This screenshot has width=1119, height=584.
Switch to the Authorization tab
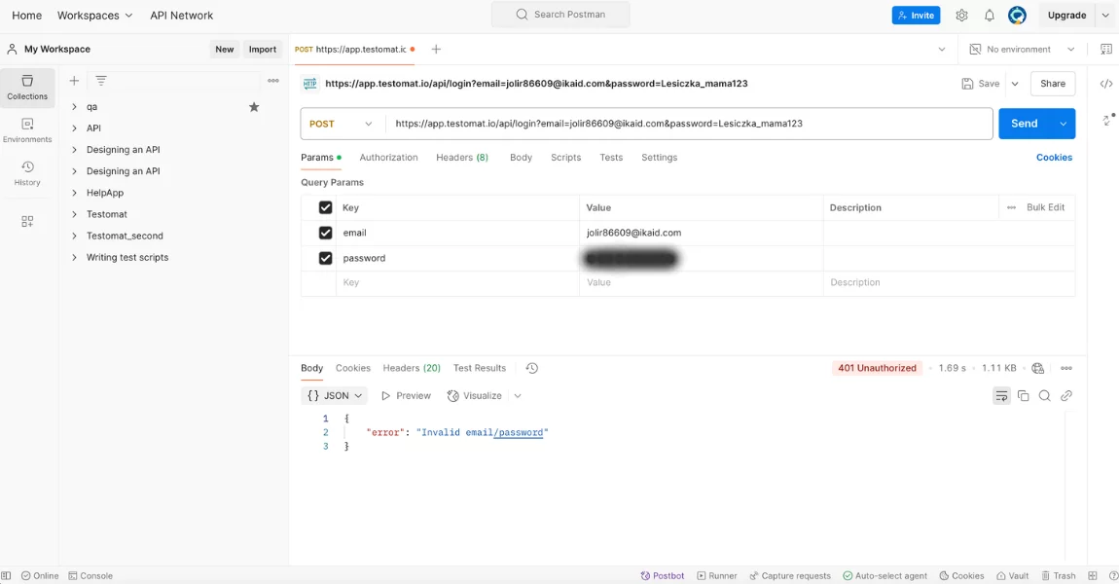tap(388, 158)
